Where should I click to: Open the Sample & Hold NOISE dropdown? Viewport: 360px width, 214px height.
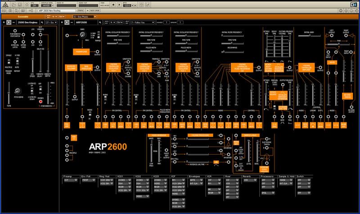click(286, 180)
